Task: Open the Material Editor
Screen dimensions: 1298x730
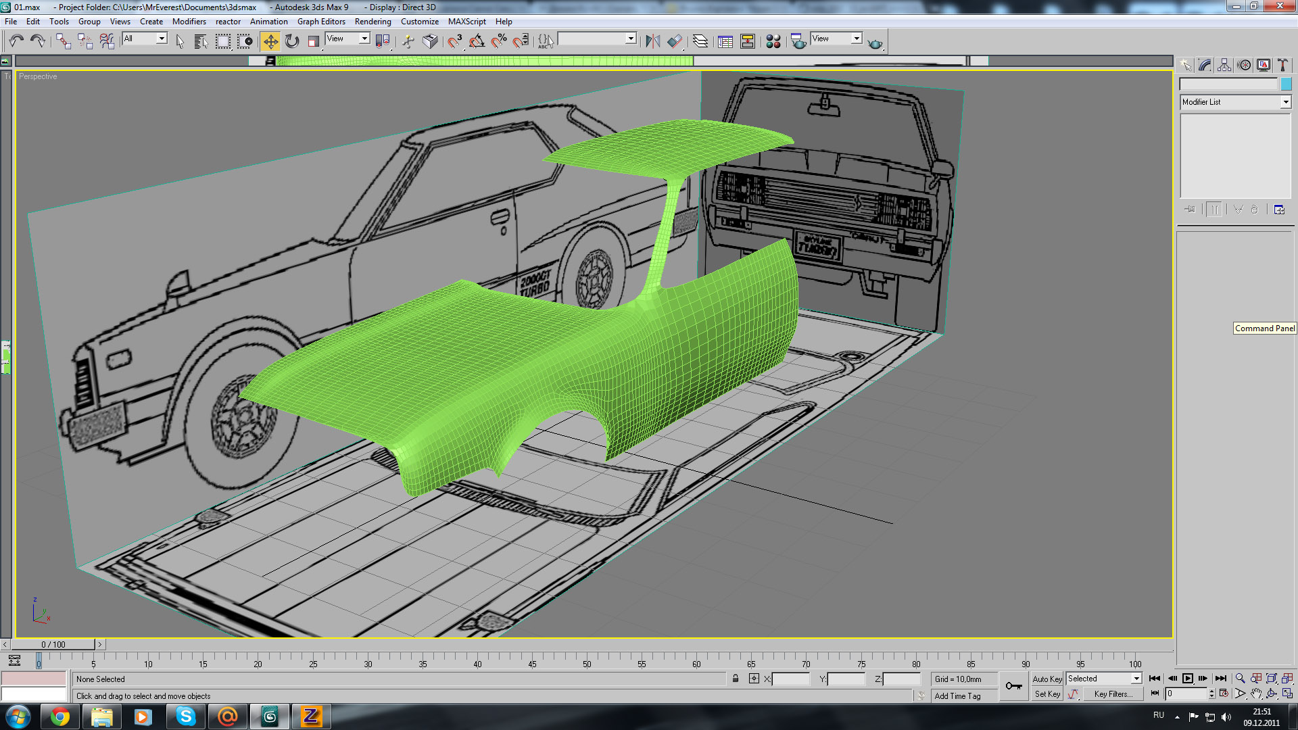Action: click(773, 42)
